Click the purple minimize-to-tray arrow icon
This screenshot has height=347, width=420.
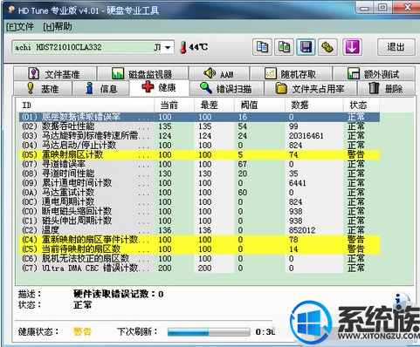tap(352, 47)
